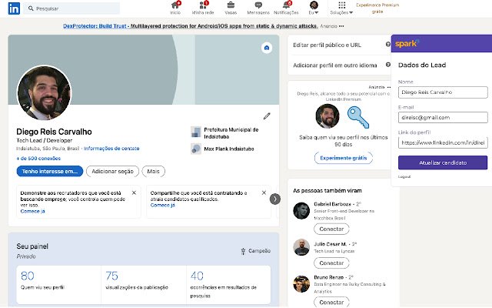Open Prefeitura Municipal de Indaiatuba company link
This screenshot has width=492, height=308.
[224, 133]
